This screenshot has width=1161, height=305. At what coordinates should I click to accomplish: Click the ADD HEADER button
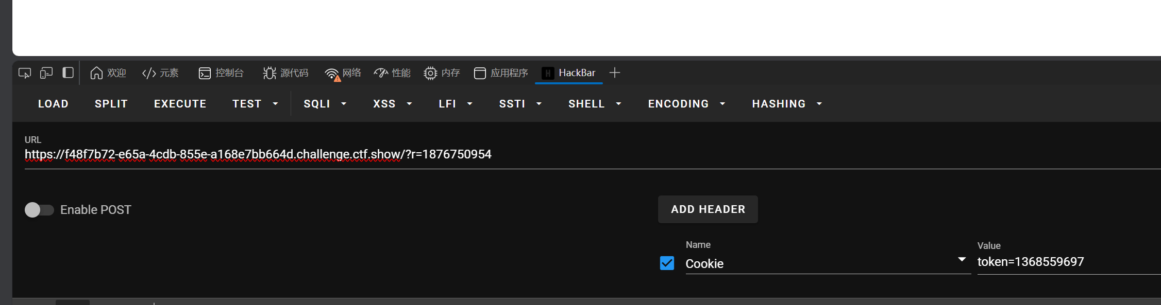coord(708,209)
